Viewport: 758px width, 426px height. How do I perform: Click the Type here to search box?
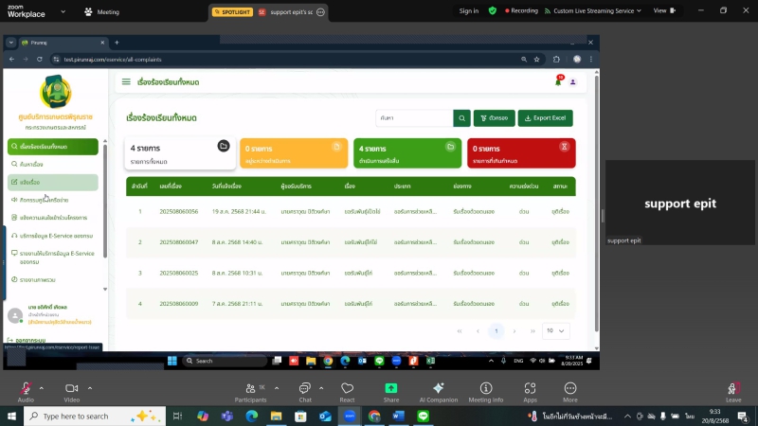tap(95, 416)
